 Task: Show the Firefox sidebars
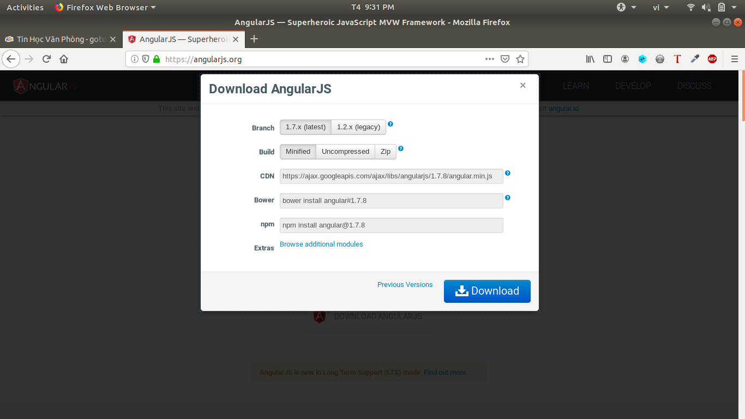click(608, 59)
